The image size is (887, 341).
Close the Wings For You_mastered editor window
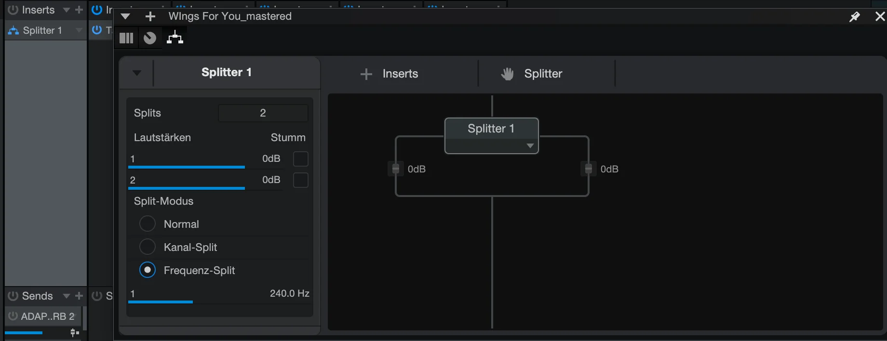880,17
